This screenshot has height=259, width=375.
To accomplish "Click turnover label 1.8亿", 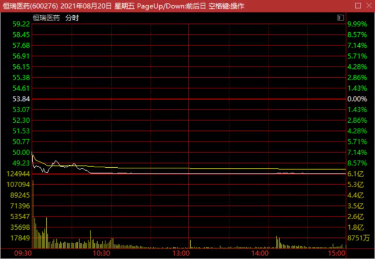I will tap(356, 227).
